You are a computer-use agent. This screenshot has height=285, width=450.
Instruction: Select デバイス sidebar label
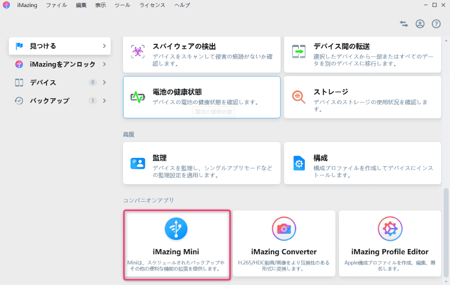click(43, 82)
